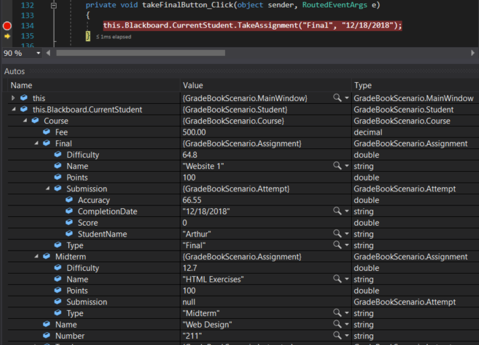Image resolution: width=479 pixels, height=345 pixels.
Task: Open visualizer dropdown for "12/18/2018" value
Action: 347,211
